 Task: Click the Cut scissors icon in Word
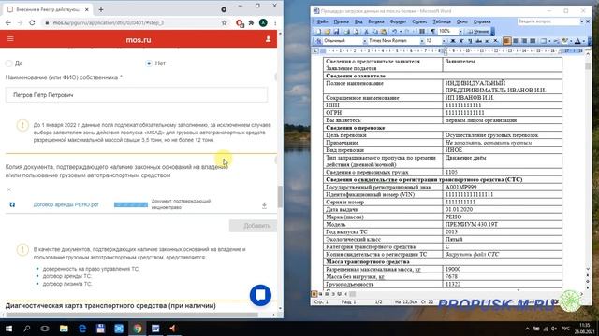[366, 31]
